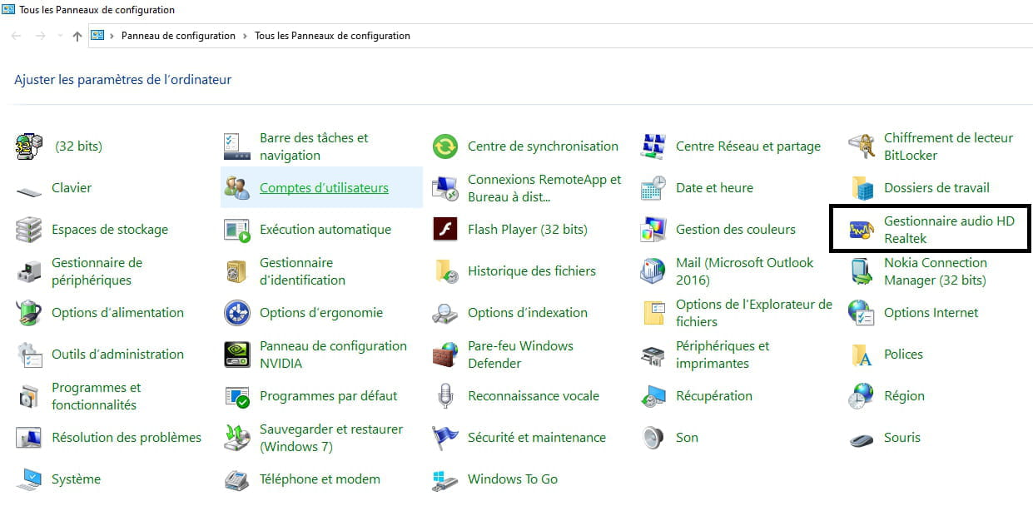Open the Nokia Connection Manager icon
Viewport: 1033px width, 511px height.
[862, 271]
